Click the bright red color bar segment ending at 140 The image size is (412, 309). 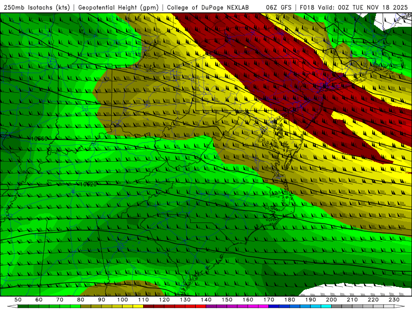click(201, 306)
